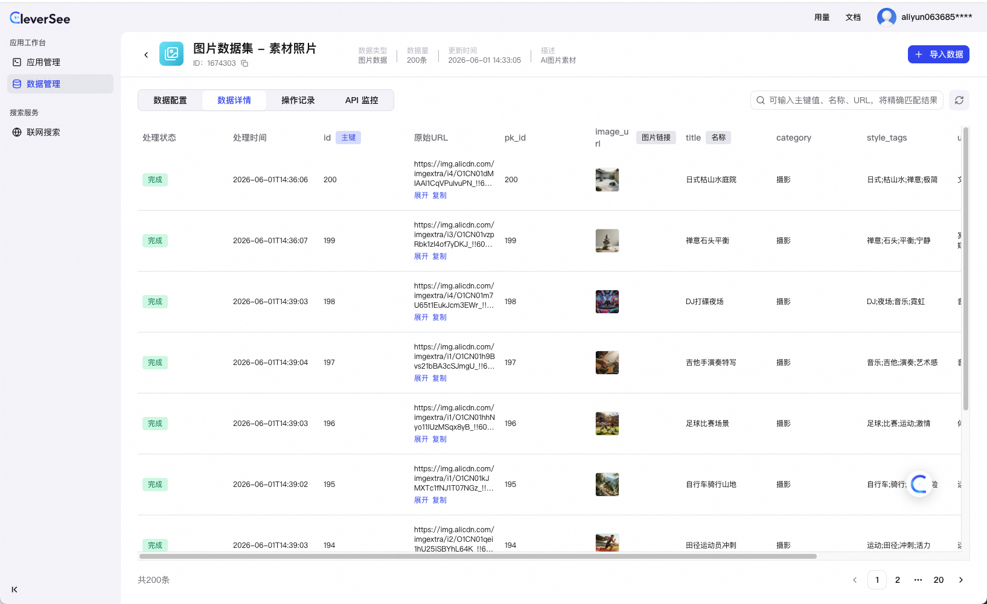
Task: Click the 处理状态 column header
Action: pyautogui.click(x=159, y=138)
